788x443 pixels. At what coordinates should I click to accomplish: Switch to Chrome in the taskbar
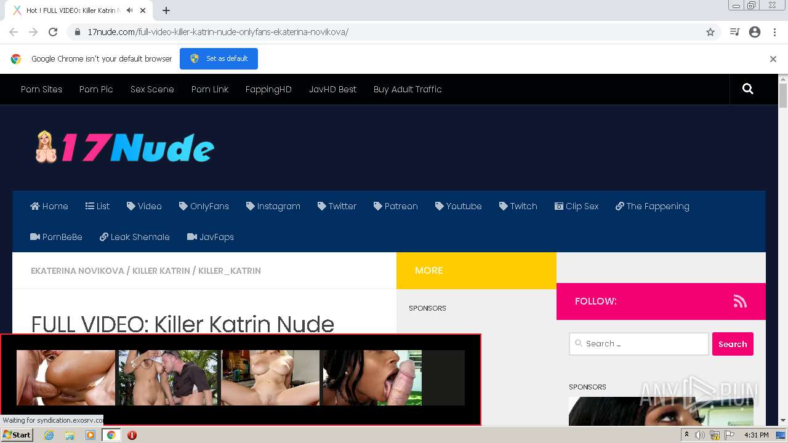[x=111, y=435]
